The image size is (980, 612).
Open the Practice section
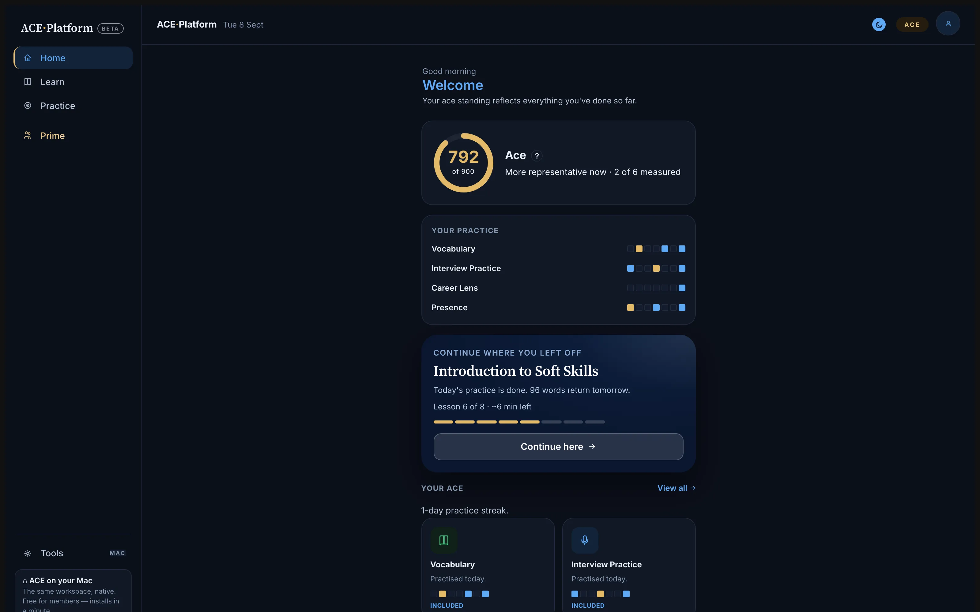point(73,106)
